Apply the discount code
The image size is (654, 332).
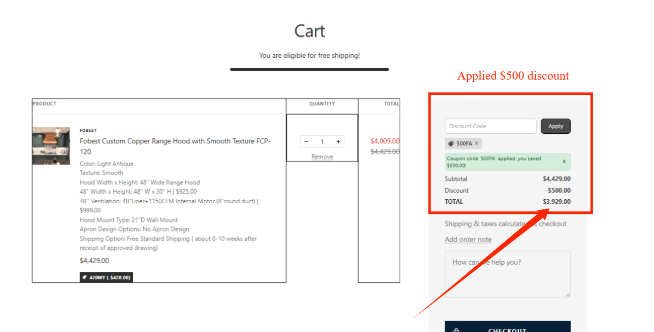[x=555, y=126]
